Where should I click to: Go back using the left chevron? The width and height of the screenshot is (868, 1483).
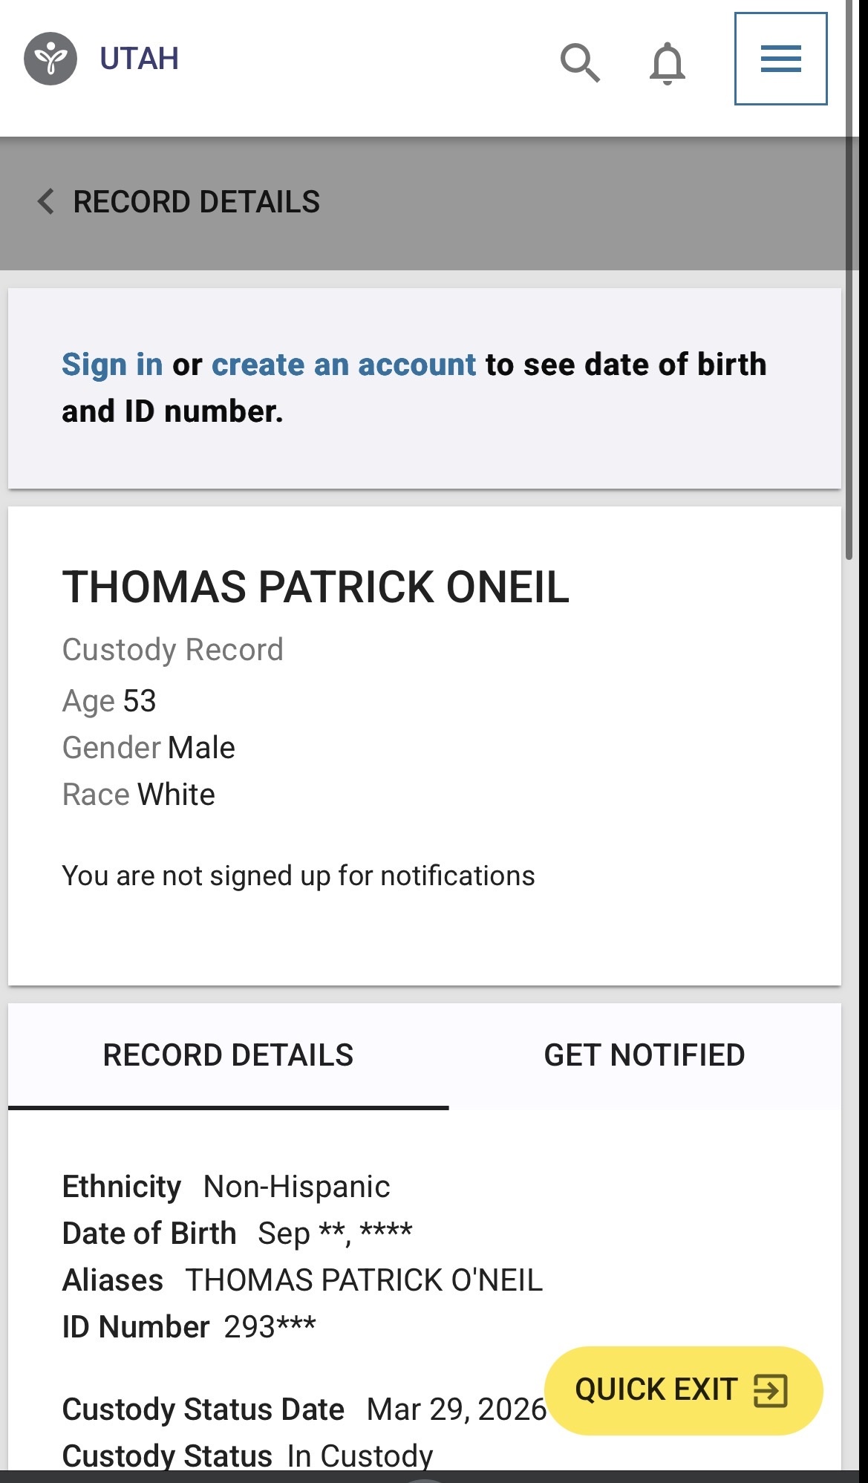(x=46, y=202)
